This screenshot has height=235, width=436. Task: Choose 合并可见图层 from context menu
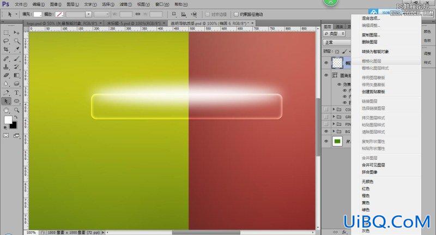point(373,165)
